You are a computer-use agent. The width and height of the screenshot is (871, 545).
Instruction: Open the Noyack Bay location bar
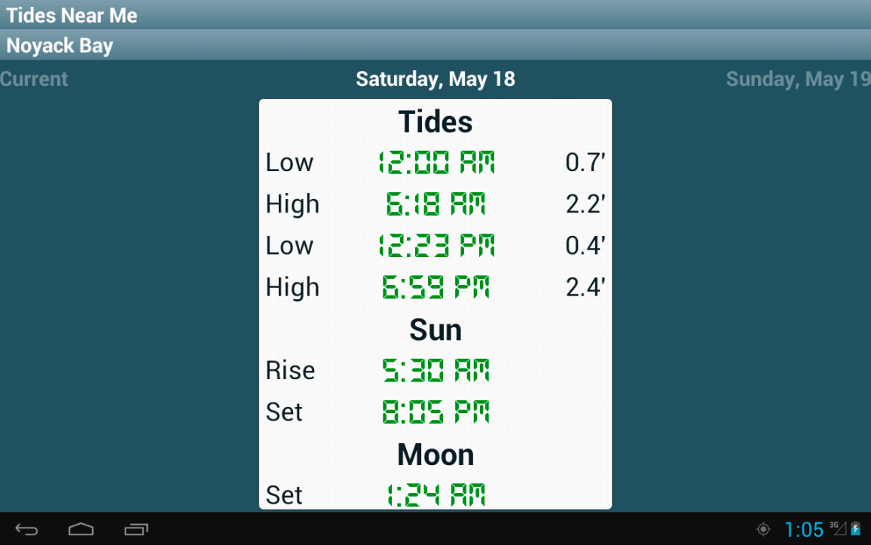point(436,45)
